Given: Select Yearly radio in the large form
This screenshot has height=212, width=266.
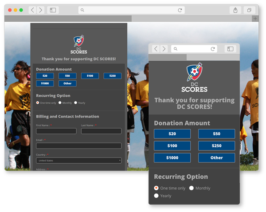Looking at the screenshot, I should click(75, 103).
